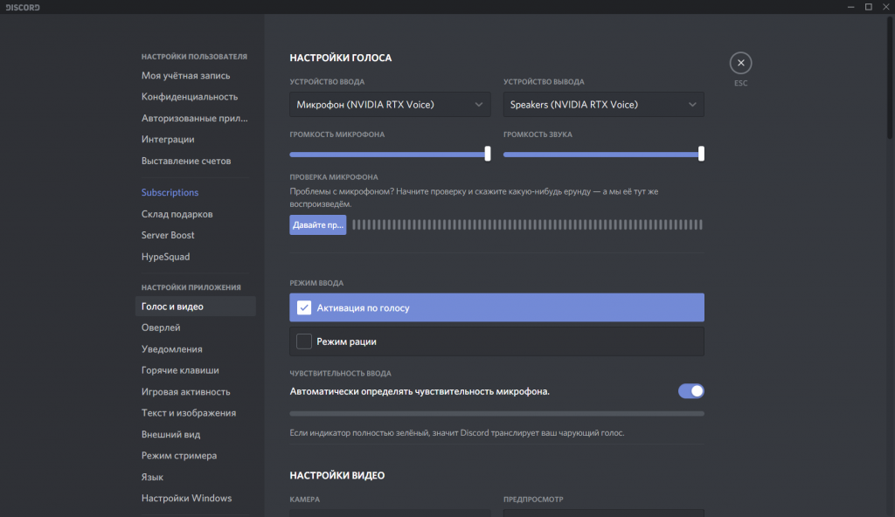Maximize the Discord window
The width and height of the screenshot is (895, 517).
point(868,7)
